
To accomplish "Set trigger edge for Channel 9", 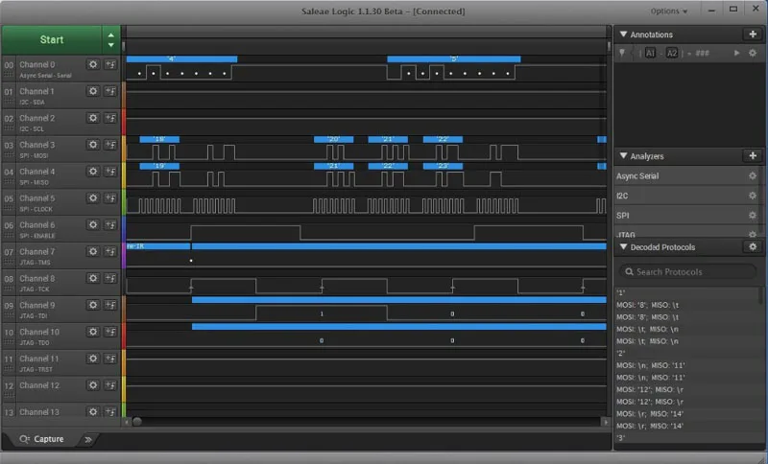I will click(110, 305).
